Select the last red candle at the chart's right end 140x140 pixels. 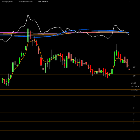pyautogui.click(x=129, y=69)
